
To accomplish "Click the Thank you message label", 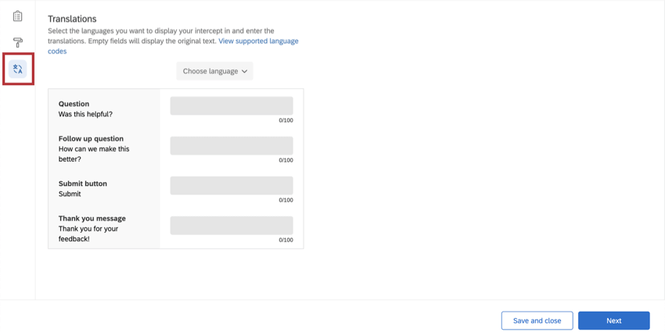I will 92,219.
